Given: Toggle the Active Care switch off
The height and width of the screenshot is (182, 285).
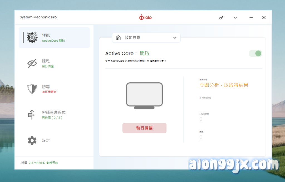Looking at the screenshot, I should [255, 53].
